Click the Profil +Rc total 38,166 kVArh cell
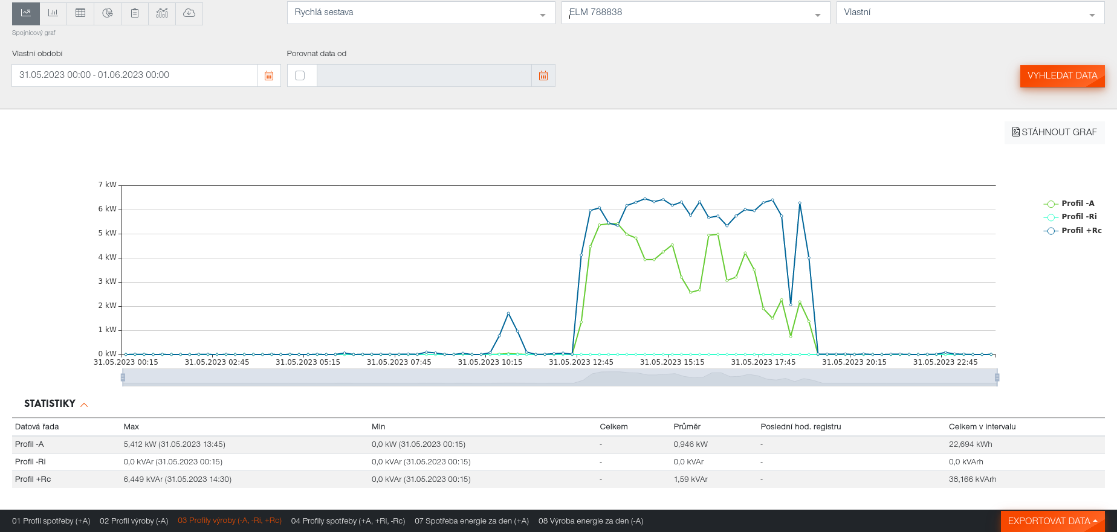This screenshot has width=1117, height=532. [x=973, y=479]
